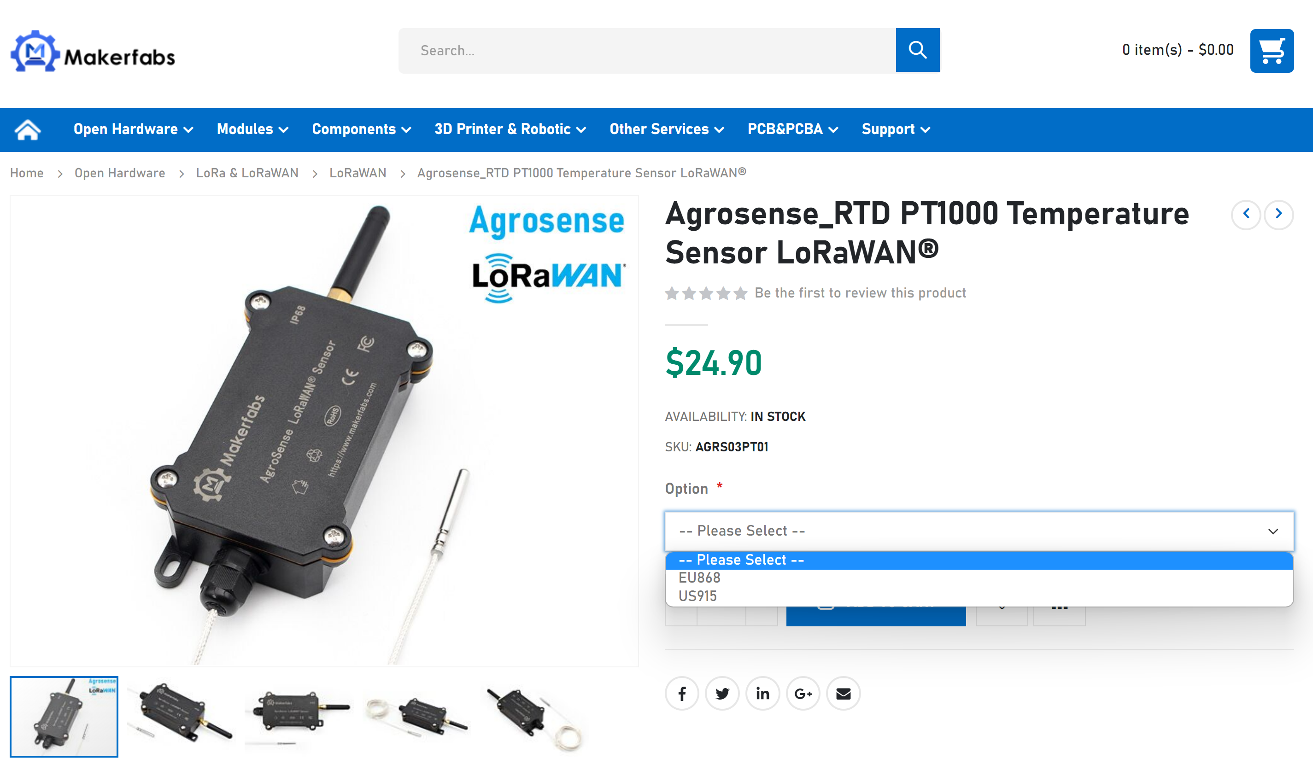Click the Option select dropdown box
Screen dimensions: 1313x782
(x=979, y=531)
